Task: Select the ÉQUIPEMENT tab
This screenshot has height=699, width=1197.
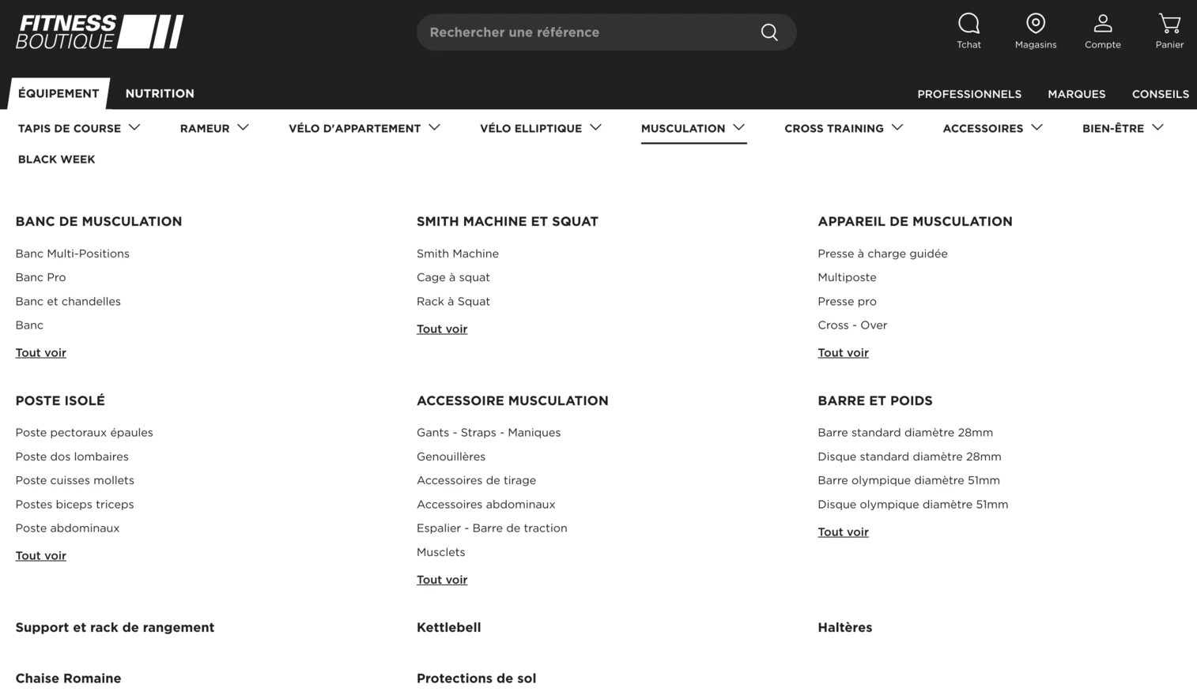Action: coord(59,93)
